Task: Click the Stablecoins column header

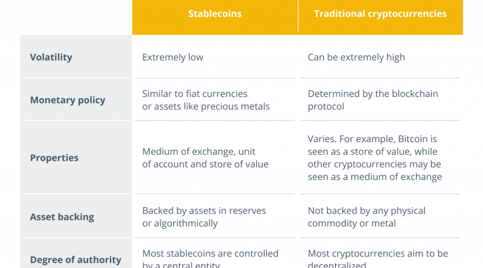Action: click(215, 13)
